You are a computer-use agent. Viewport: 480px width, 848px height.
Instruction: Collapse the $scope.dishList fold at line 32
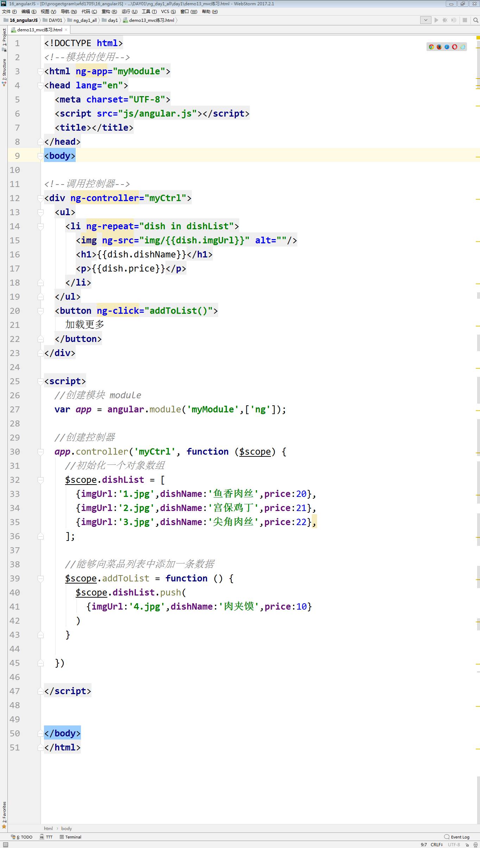pyautogui.click(x=40, y=480)
